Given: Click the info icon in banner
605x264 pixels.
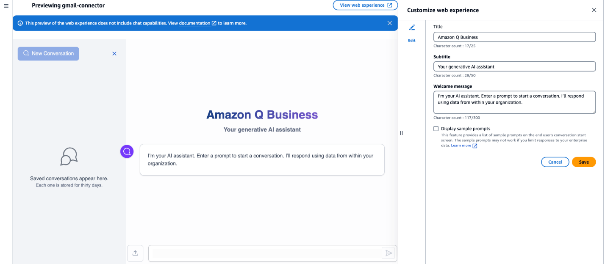Looking at the screenshot, I should click(x=20, y=23).
